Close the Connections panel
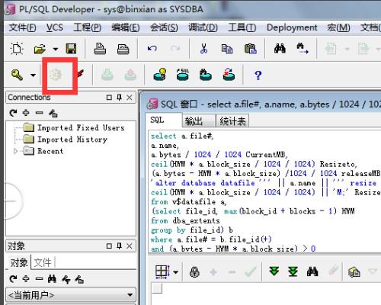This screenshot has width=381, height=305. click(x=130, y=98)
